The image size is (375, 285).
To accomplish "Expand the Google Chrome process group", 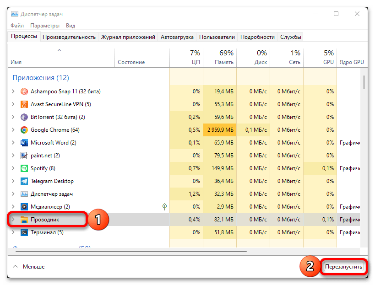I will pos(13,130).
